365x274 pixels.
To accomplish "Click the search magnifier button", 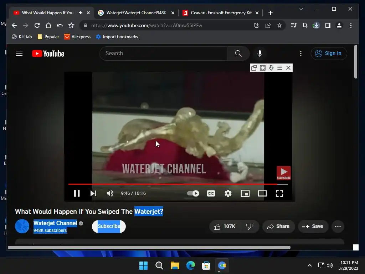I will (238, 54).
